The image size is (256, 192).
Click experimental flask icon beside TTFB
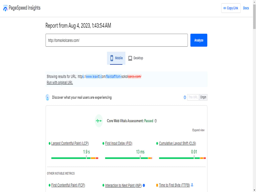pos(192,185)
